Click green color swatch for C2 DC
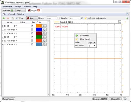 click(x=39, y=37)
